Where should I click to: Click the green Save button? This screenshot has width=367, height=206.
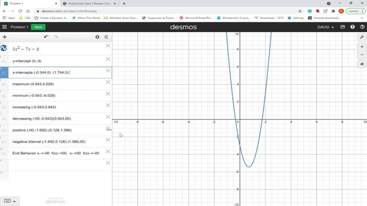point(38,27)
